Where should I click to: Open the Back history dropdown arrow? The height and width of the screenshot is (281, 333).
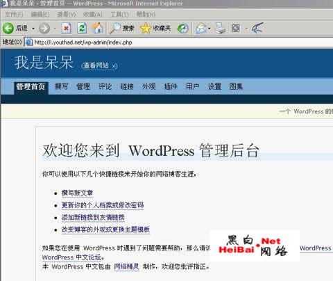click(x=33, y=29)
